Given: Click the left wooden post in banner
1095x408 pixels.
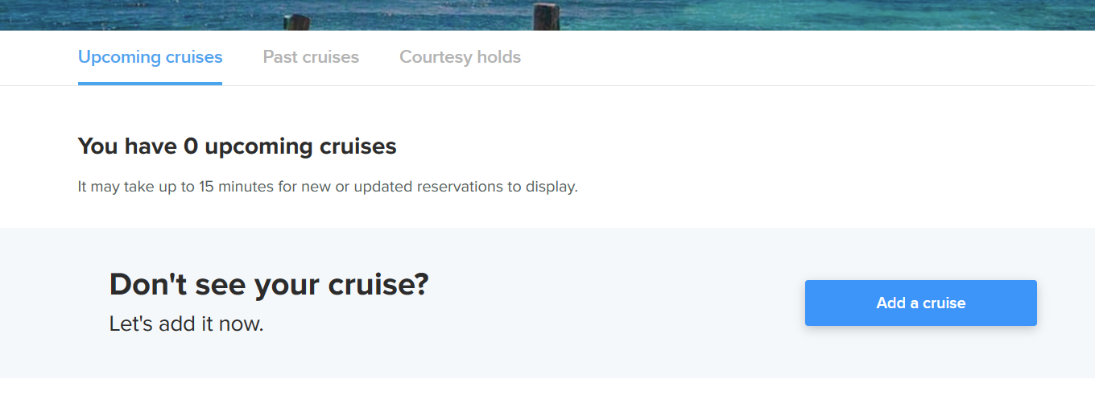Looking at the screenshot, I should [298, 23].
